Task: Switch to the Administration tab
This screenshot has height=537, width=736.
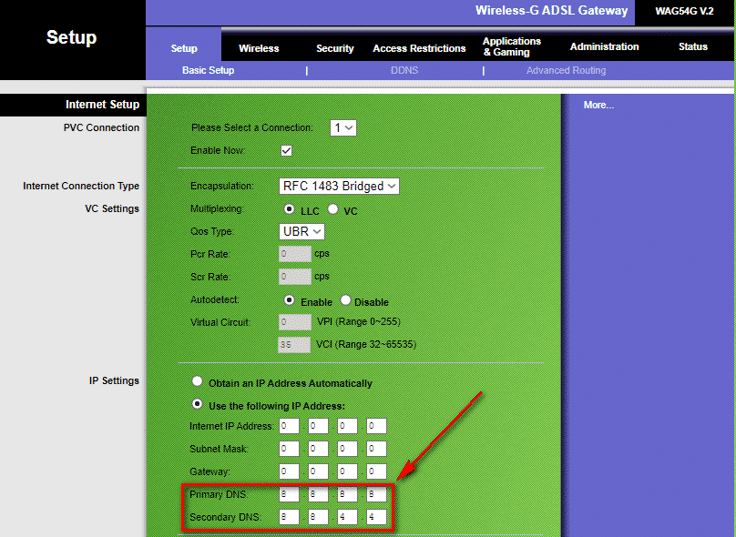Action: 604,46
